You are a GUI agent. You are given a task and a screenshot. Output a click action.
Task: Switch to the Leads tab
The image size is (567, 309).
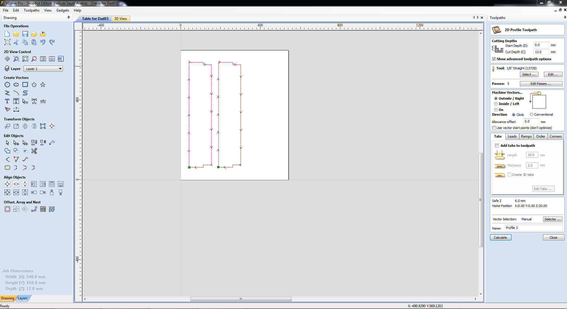click(512, 136)
